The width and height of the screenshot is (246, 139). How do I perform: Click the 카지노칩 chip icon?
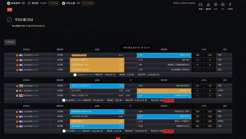coord(64,3)
